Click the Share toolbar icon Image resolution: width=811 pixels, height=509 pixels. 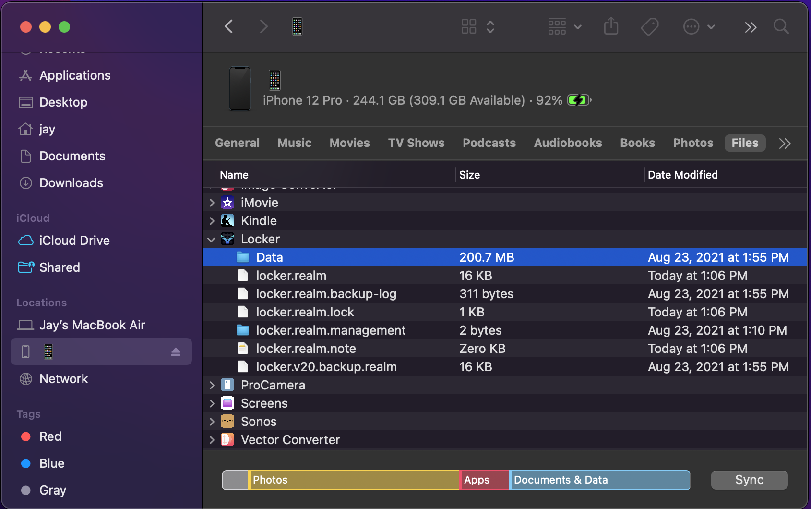611,26
